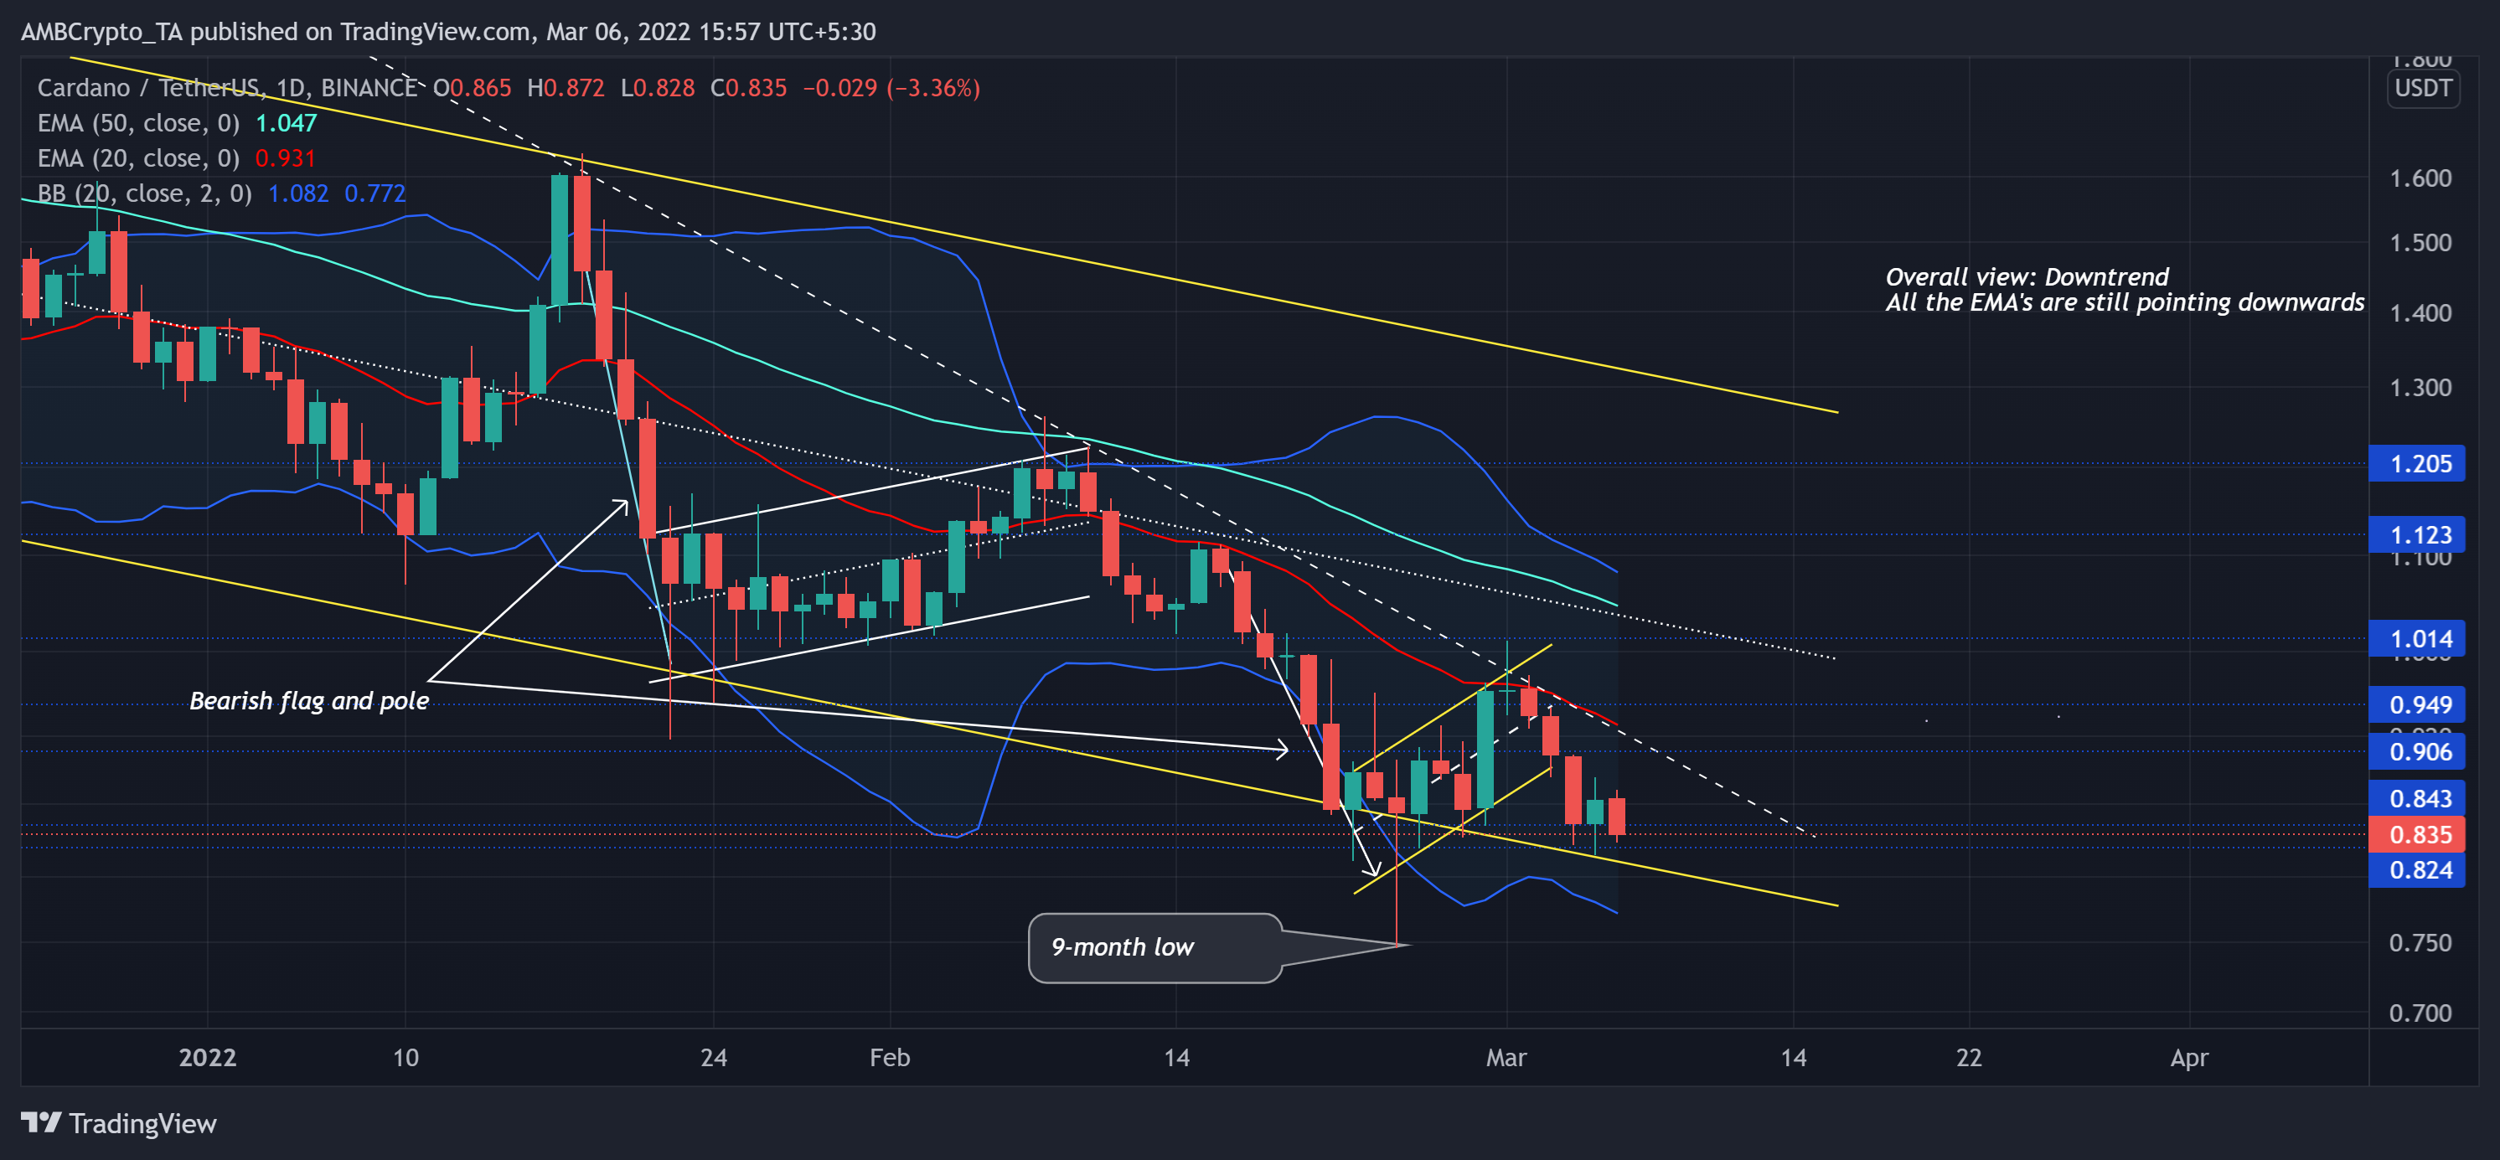Screen dimensions: 2500x1160
Task: Click the 0.700 price axis label
Action: click(2420, 1013)
